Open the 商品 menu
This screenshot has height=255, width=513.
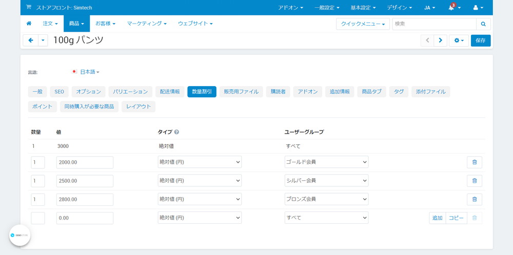tap(76, 24)
